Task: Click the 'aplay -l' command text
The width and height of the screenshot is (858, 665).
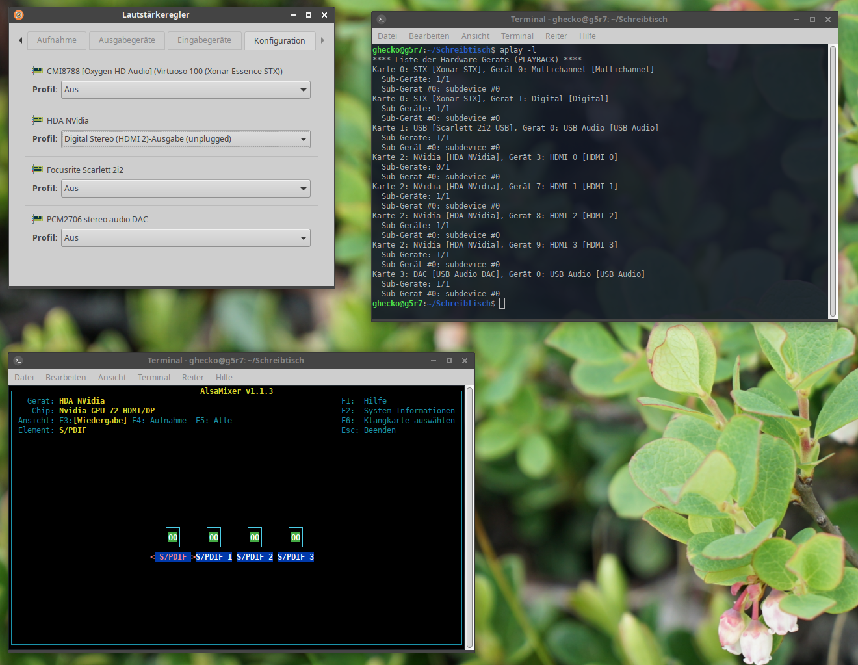Action: tap(518, 50)
